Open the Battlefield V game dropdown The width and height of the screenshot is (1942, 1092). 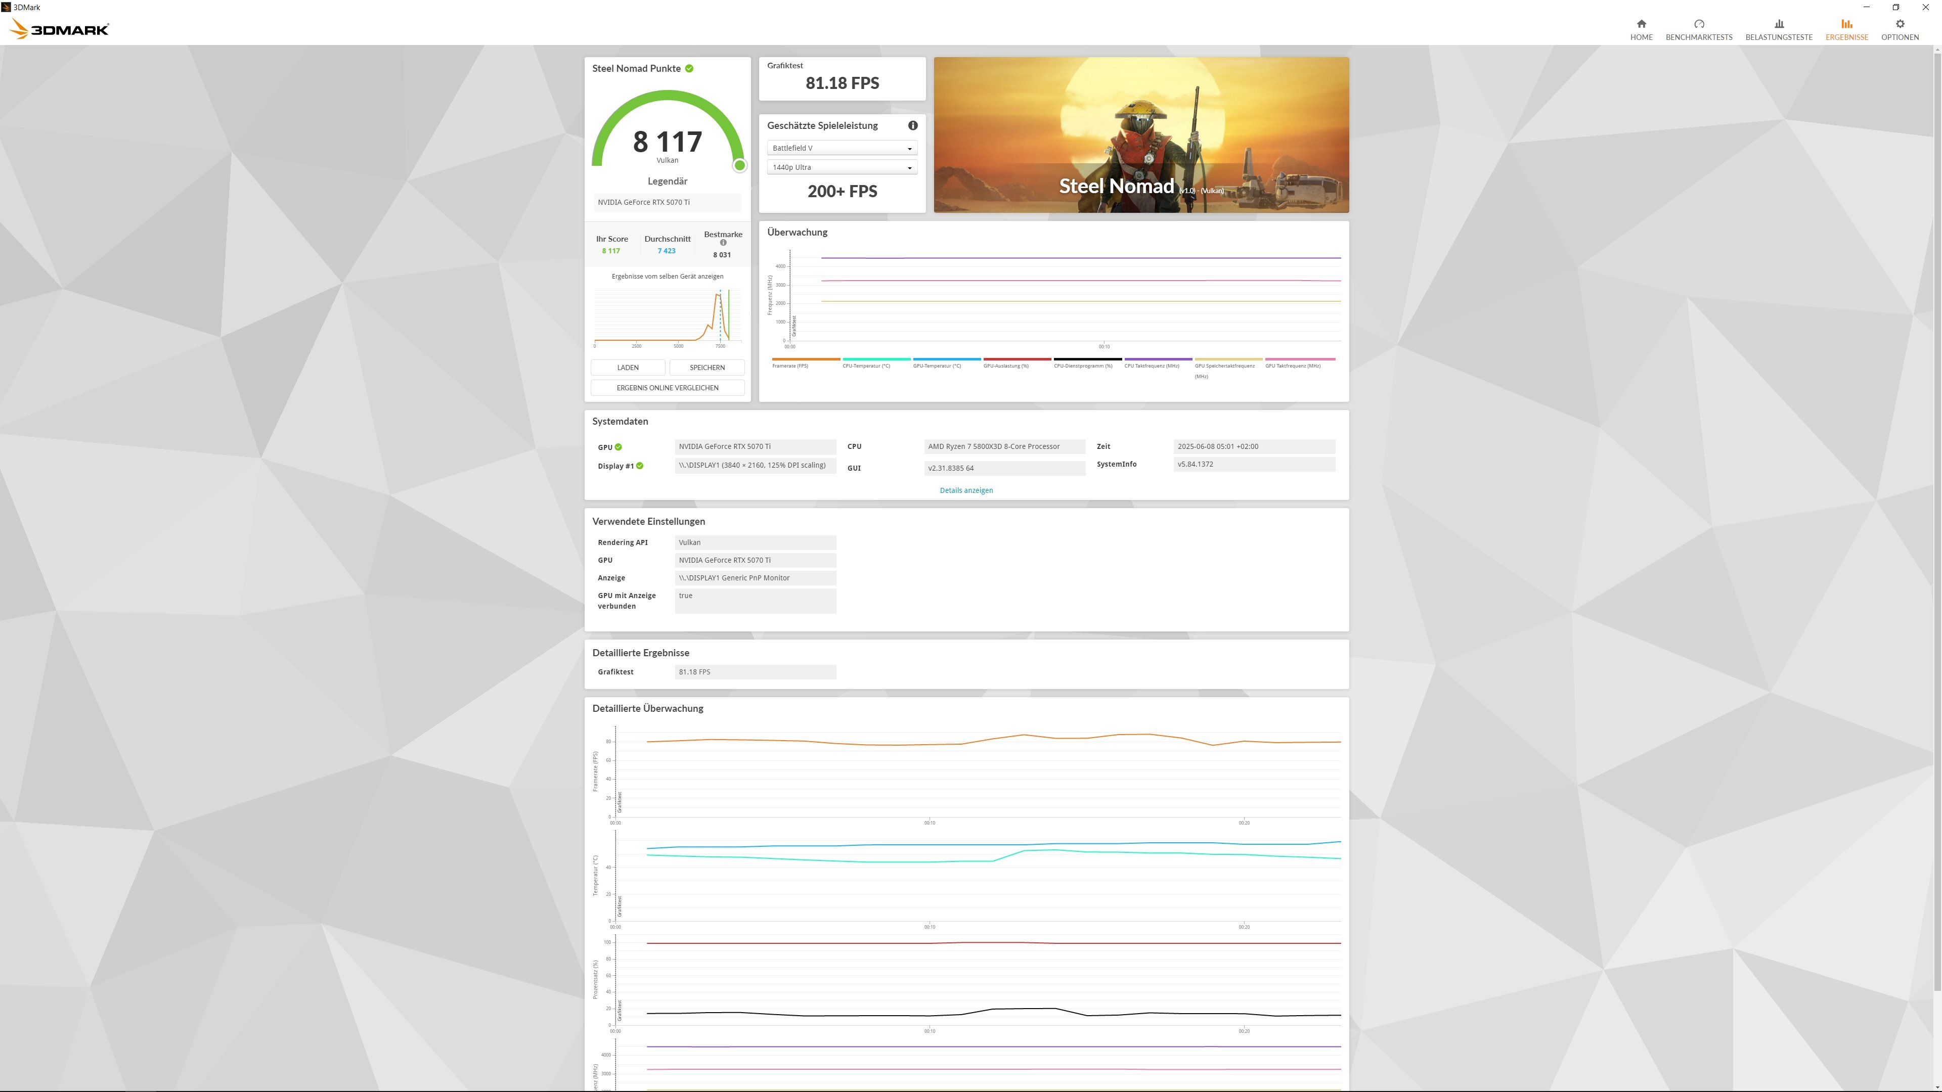click(842, 149)
